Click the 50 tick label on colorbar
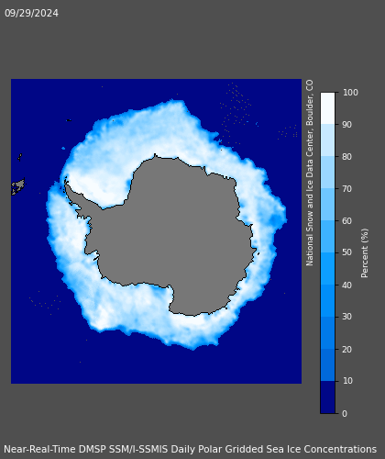Viewport: 385px width, 459px height. tap(347, 252)
